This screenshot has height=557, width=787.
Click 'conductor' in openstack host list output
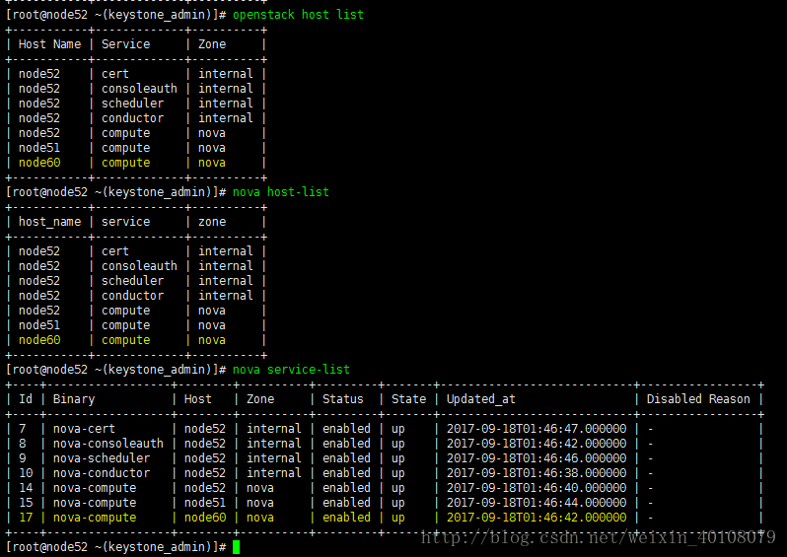click(132, 118)
